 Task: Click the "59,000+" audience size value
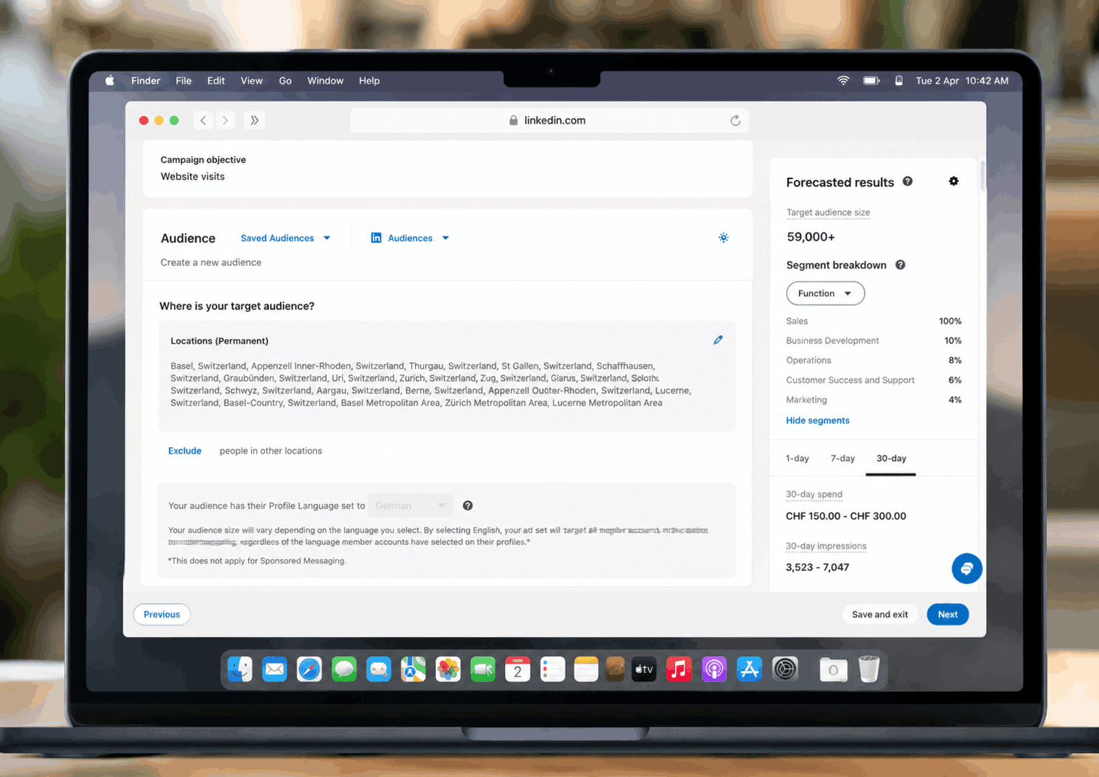coord(811,237)
